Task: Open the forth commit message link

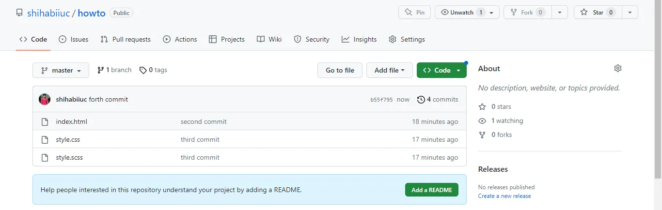Action: (109, 99)
